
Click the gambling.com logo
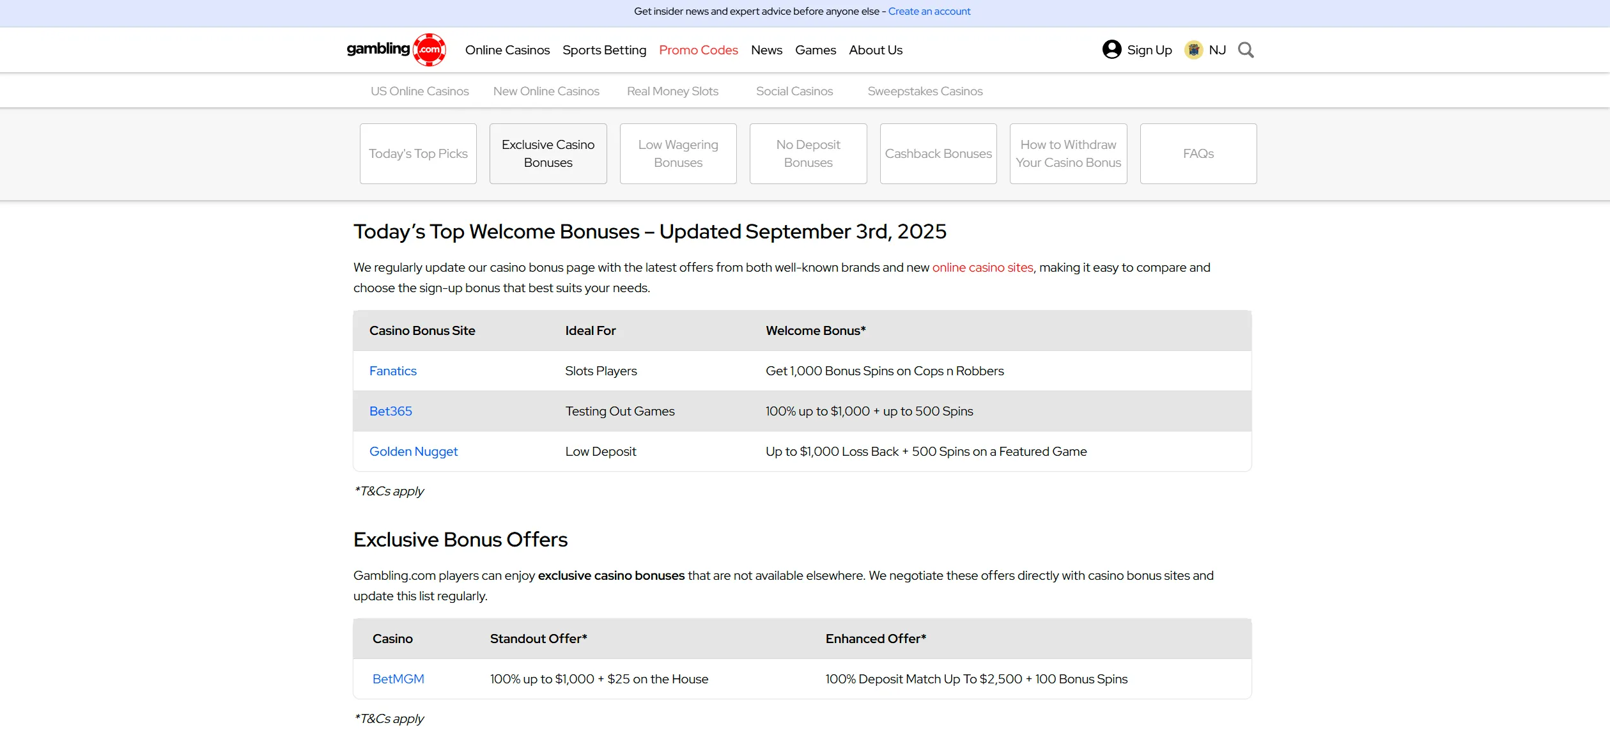(396, 50)
